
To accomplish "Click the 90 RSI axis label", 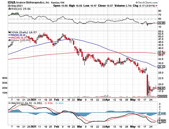I will click(x=159, y=11).
